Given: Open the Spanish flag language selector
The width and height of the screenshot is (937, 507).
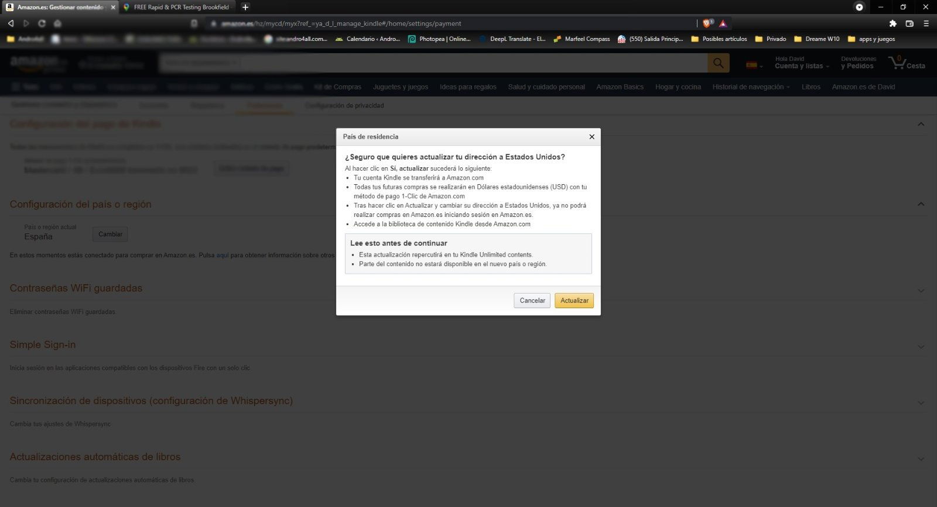Looking at the screenshot, I should tap(754, 64).
